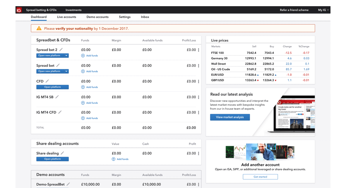Go to the Settings tab

point(125,17)
